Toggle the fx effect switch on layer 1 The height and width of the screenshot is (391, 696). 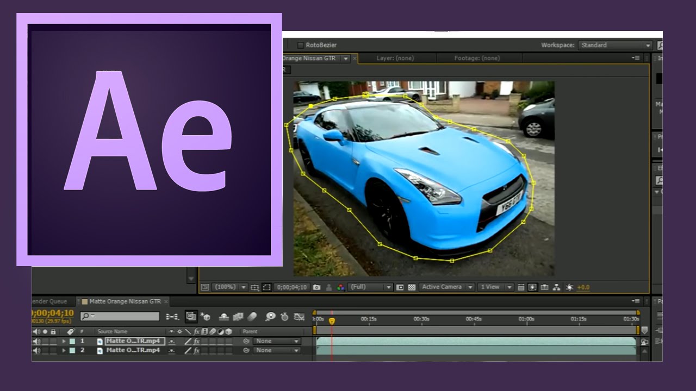point(197,341)
